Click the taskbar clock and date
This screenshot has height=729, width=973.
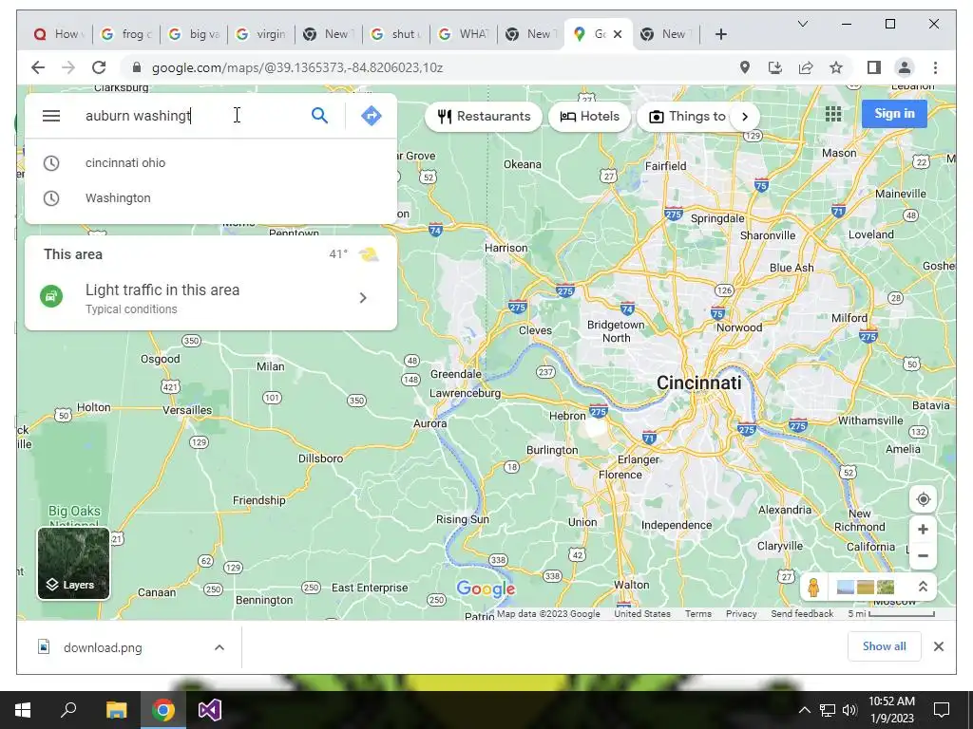coord(891,710)
